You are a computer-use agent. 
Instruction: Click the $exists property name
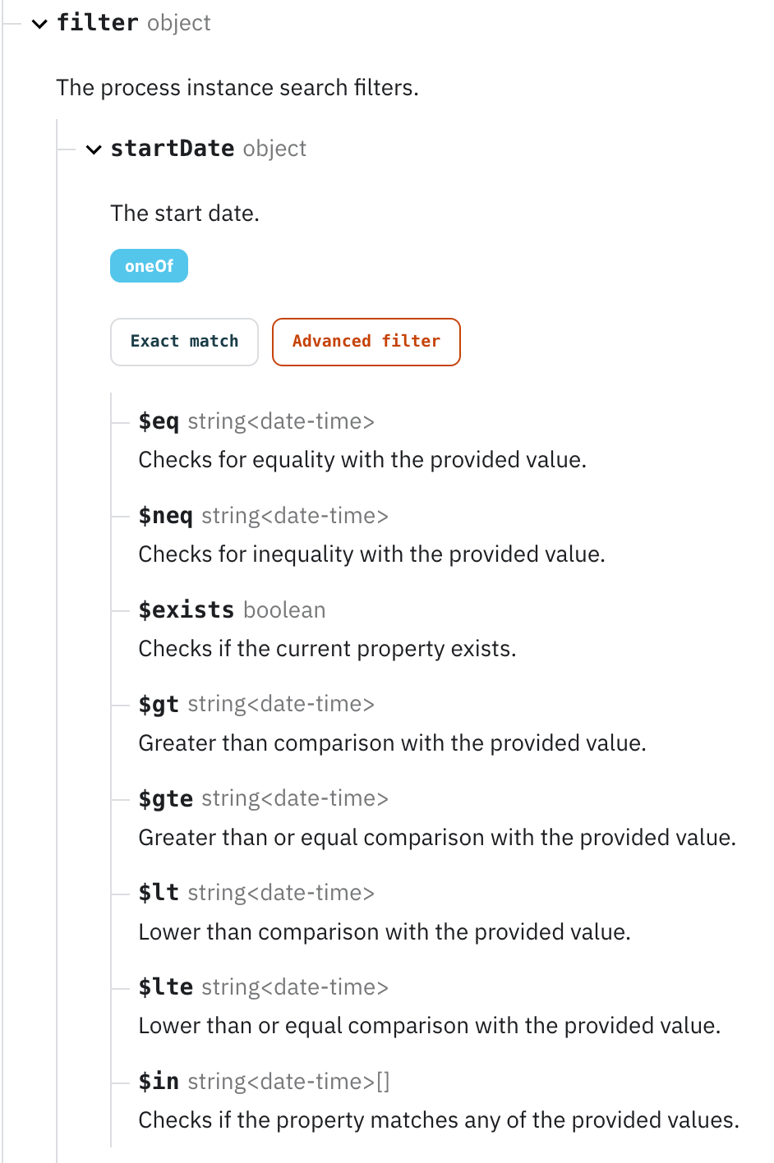(x=187, y=610)
